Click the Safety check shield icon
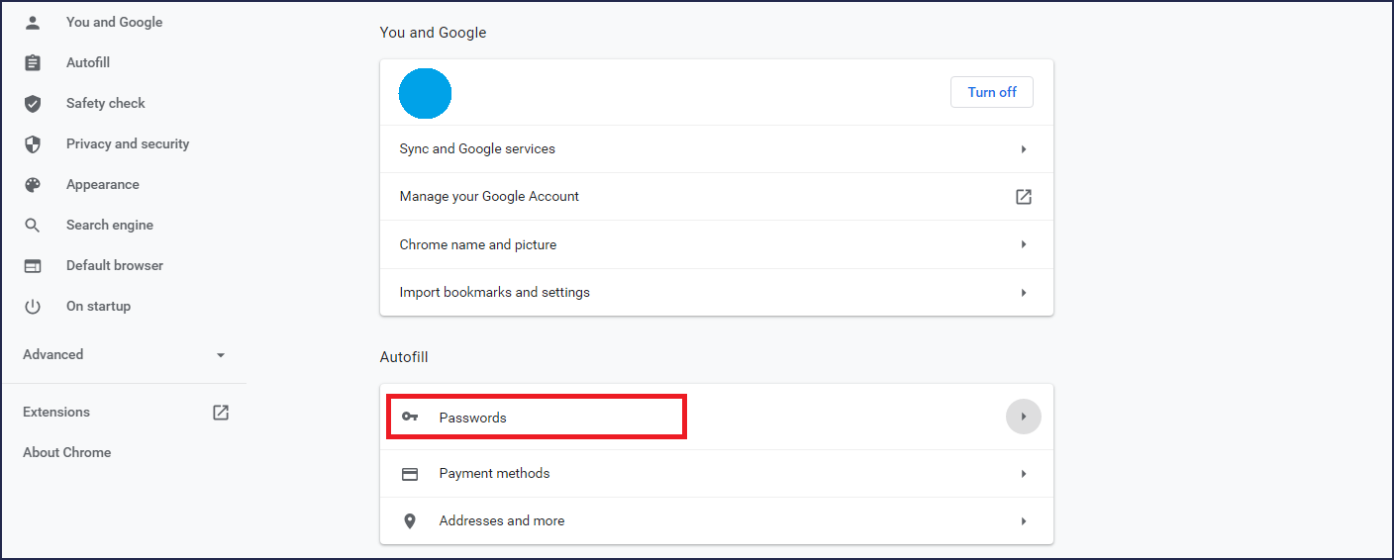This screenshot has height=560, width=1394. pos(33,103)
